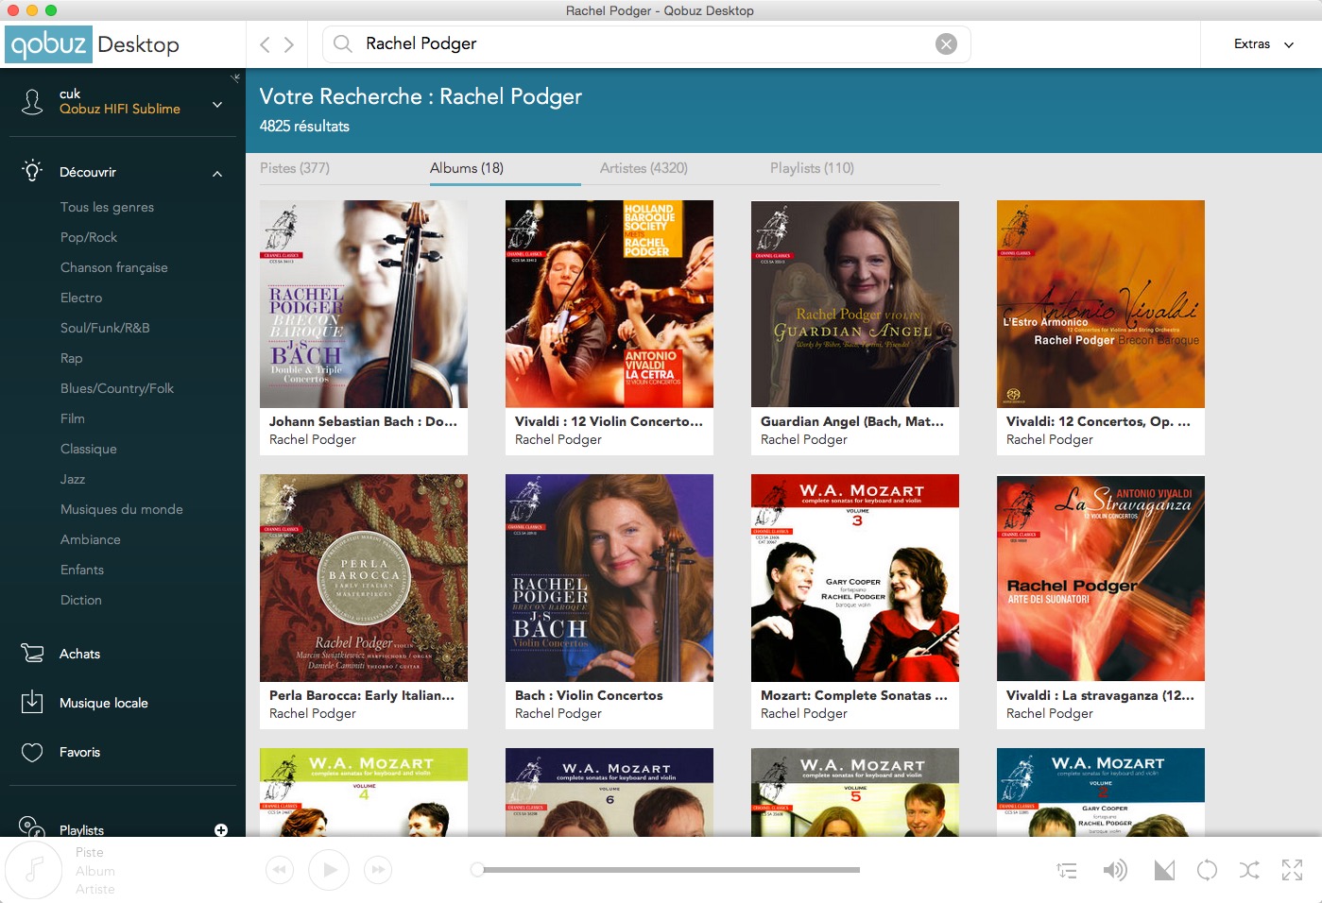The height and width of the screenshot is (903, 1322).
Task: Click the search magnifier icon
Action: 343,43
